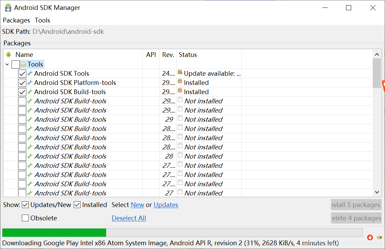
Task: Click the Not installed icon in the rev 27 row
Action: pos(180,192)
